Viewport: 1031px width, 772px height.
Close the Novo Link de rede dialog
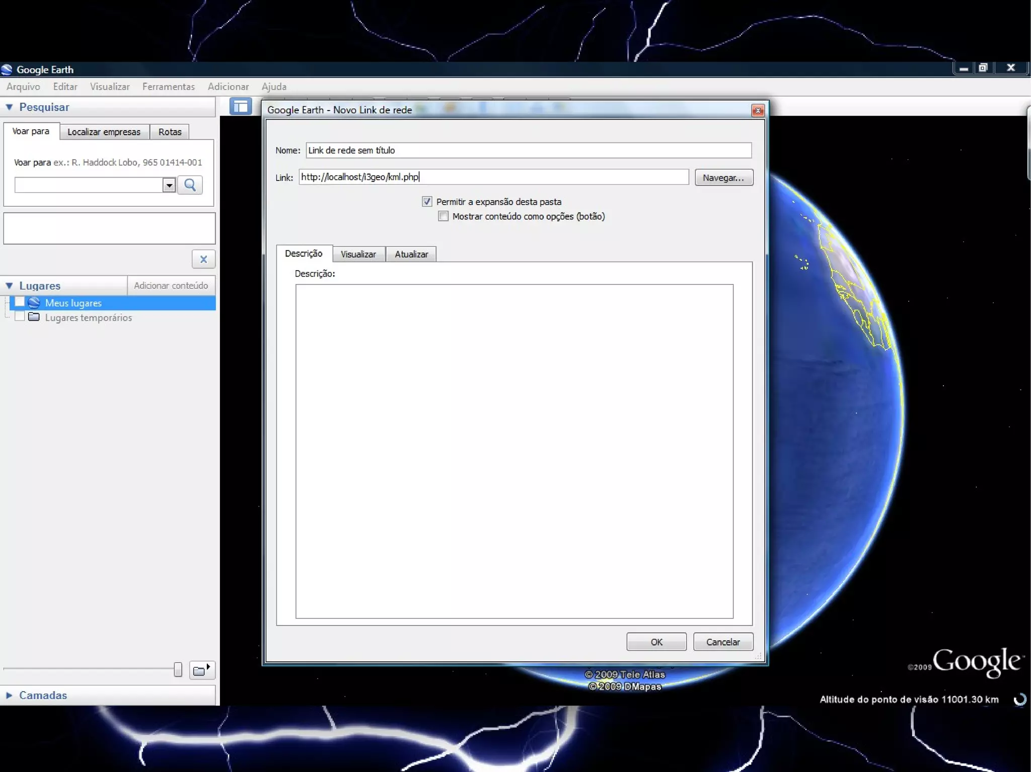click(x=758, y=111)
